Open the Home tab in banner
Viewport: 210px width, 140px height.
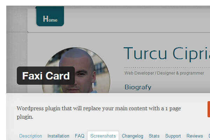point(50,16)
